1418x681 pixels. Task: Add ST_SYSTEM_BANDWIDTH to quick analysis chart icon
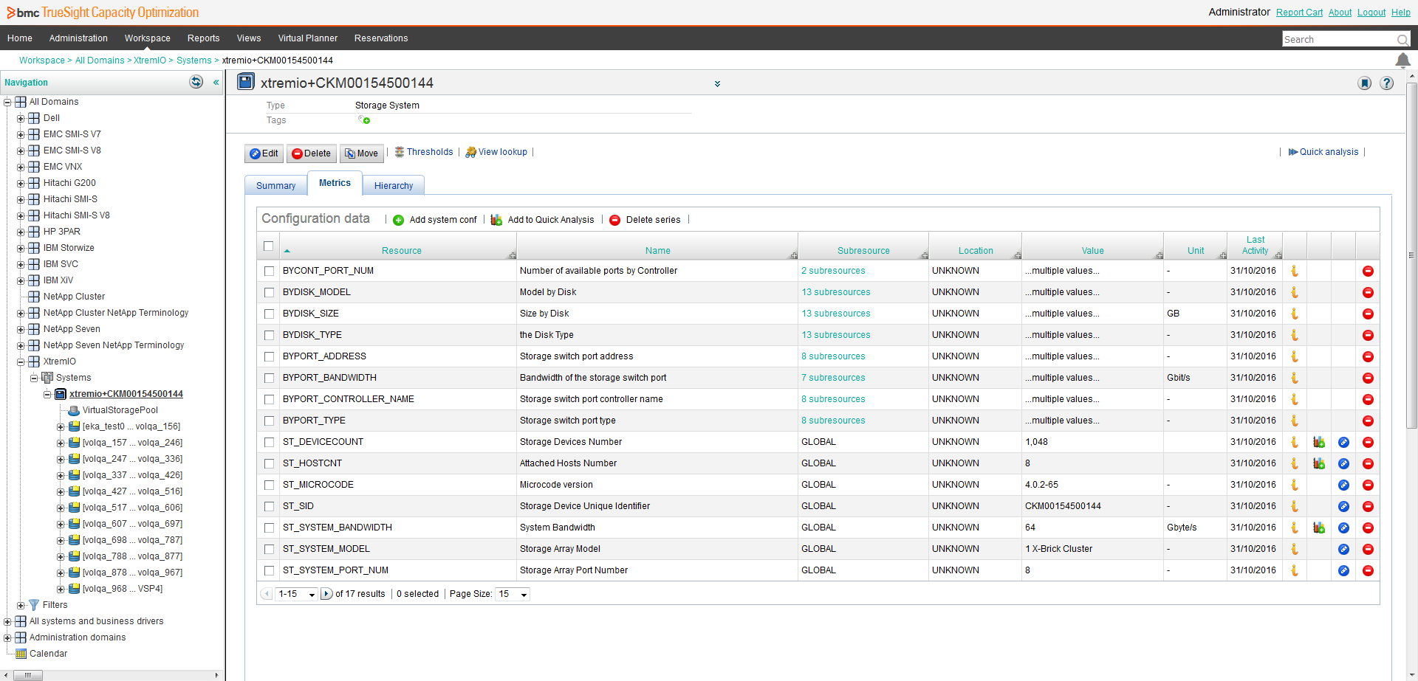(x=1319, y=528)
